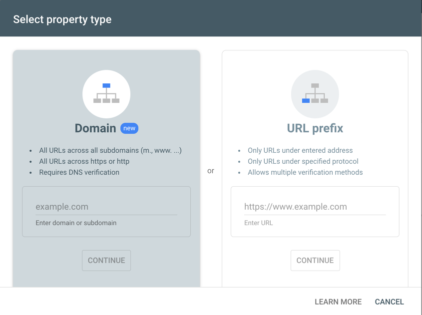Click the 'All URLs across https or http' bullet
The height and width of the screenshot is (315, 422).
[83, 161]
